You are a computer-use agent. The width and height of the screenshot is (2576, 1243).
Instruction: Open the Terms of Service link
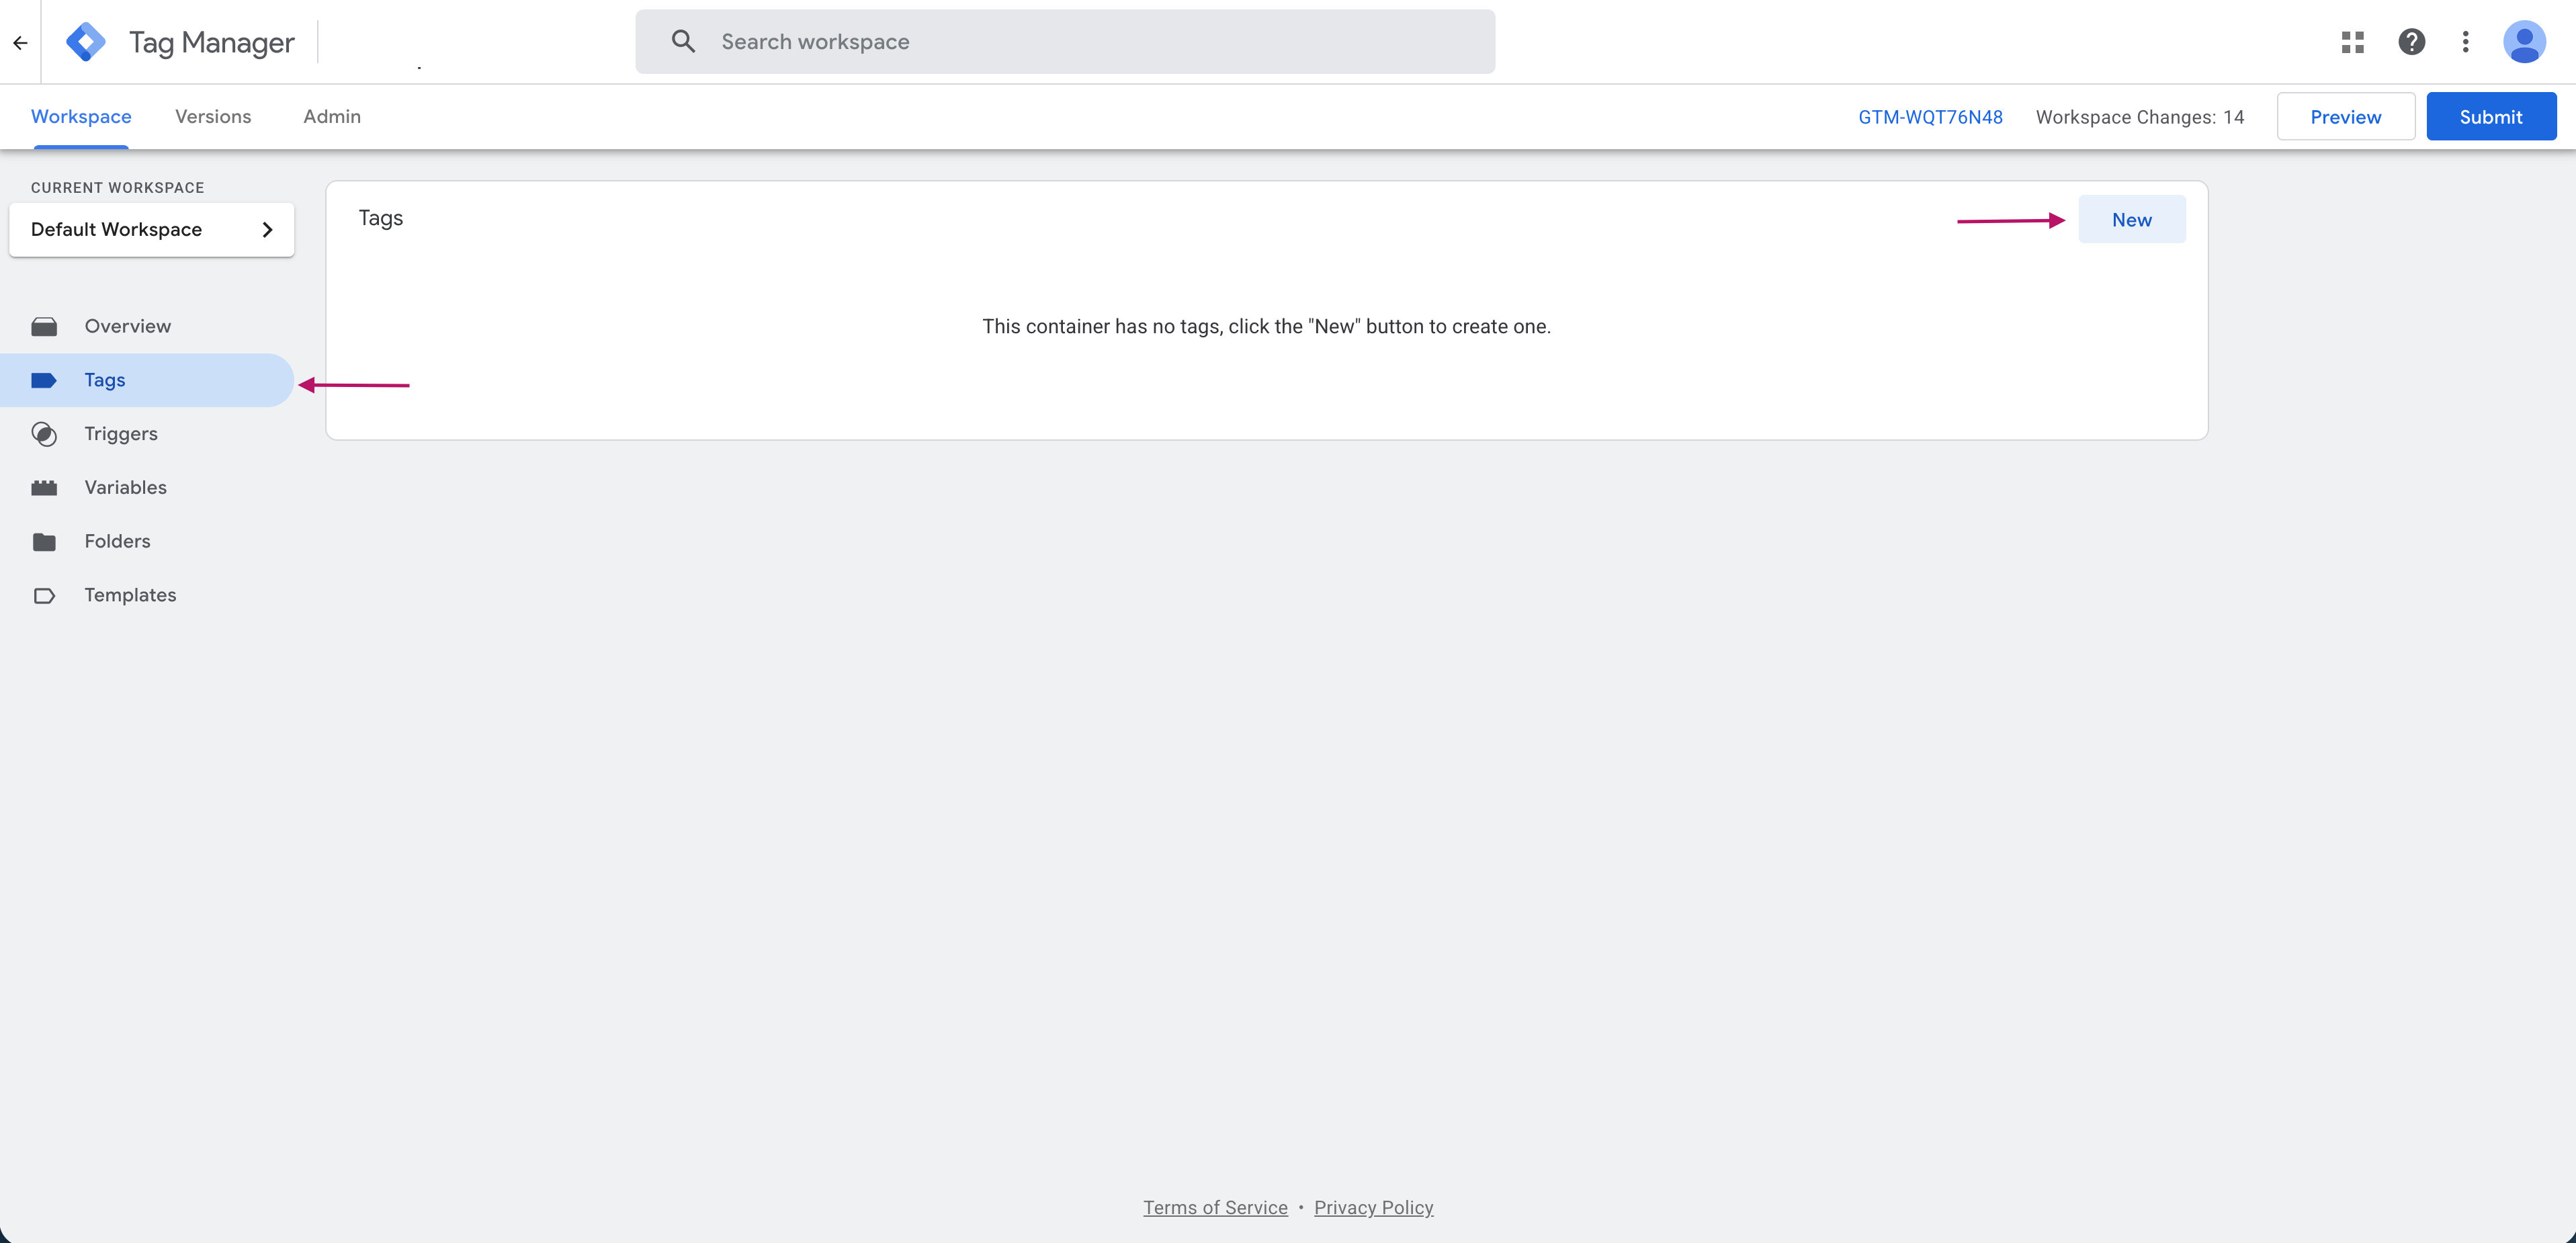[1215, 1207]
